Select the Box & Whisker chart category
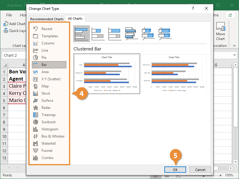 pos(49,136)
